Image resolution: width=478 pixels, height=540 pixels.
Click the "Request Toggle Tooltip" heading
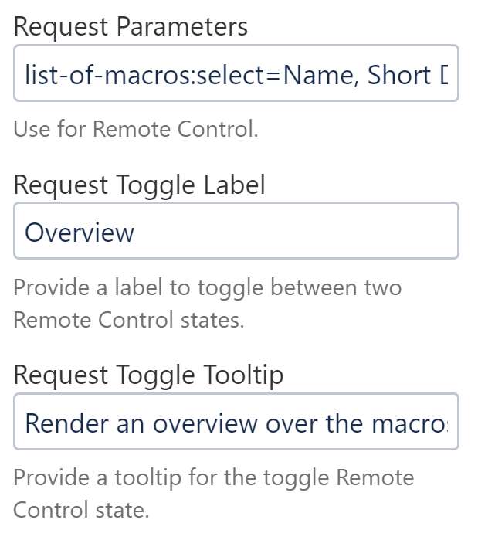148,375
